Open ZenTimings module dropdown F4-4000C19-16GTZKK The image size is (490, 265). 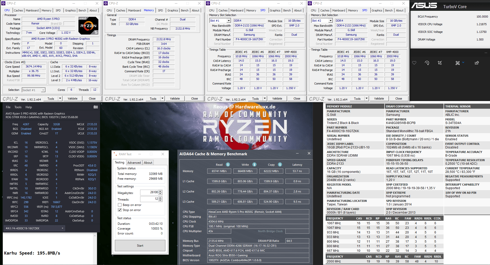pyautogui.click(x=34, y=228)
